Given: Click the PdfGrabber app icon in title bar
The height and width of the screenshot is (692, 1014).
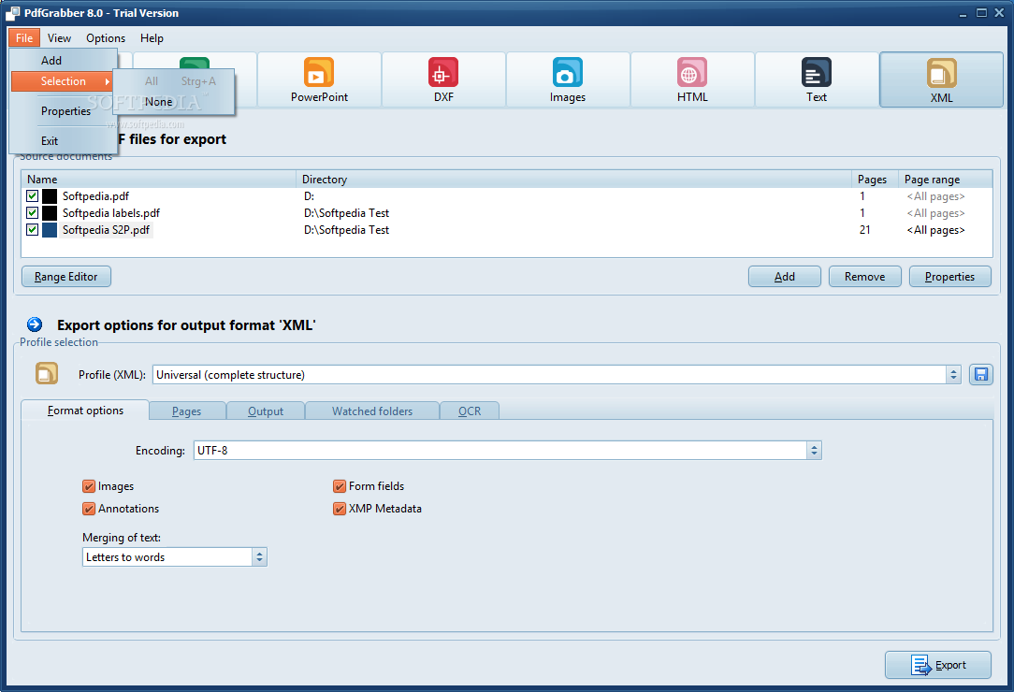Looking at the screenshot, I should tap(12, 13).
